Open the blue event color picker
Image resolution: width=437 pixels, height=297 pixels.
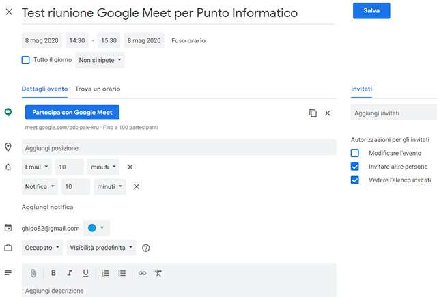click(96, 228)
